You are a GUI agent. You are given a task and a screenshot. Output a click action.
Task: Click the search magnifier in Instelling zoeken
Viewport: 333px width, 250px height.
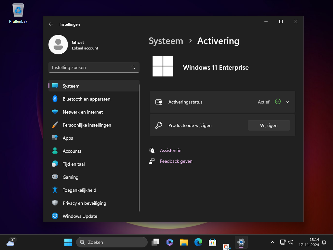coord(133,67)
